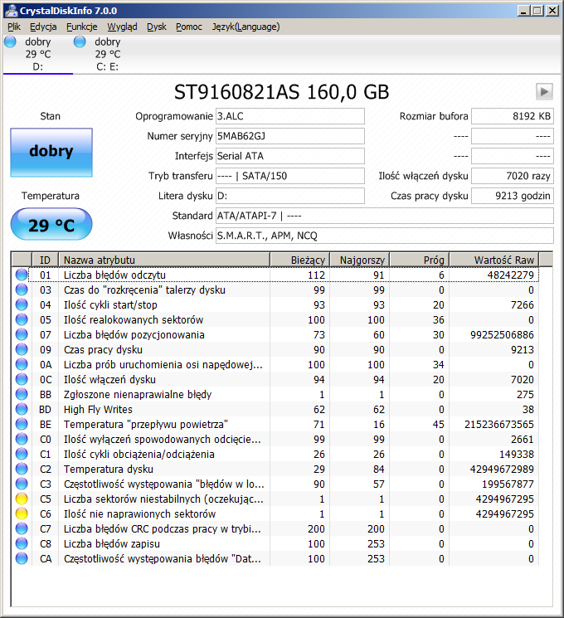Open the Funkcje menu
The width and height of the screenshot is (564, 618).
(81, 27)
